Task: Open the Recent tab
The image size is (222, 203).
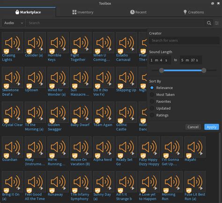Action: 138,12
